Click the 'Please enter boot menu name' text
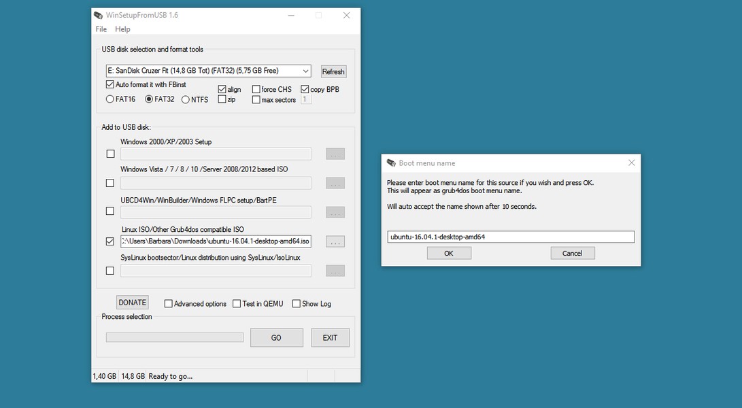The image size is (742, 408). click(x=490, y=183)
